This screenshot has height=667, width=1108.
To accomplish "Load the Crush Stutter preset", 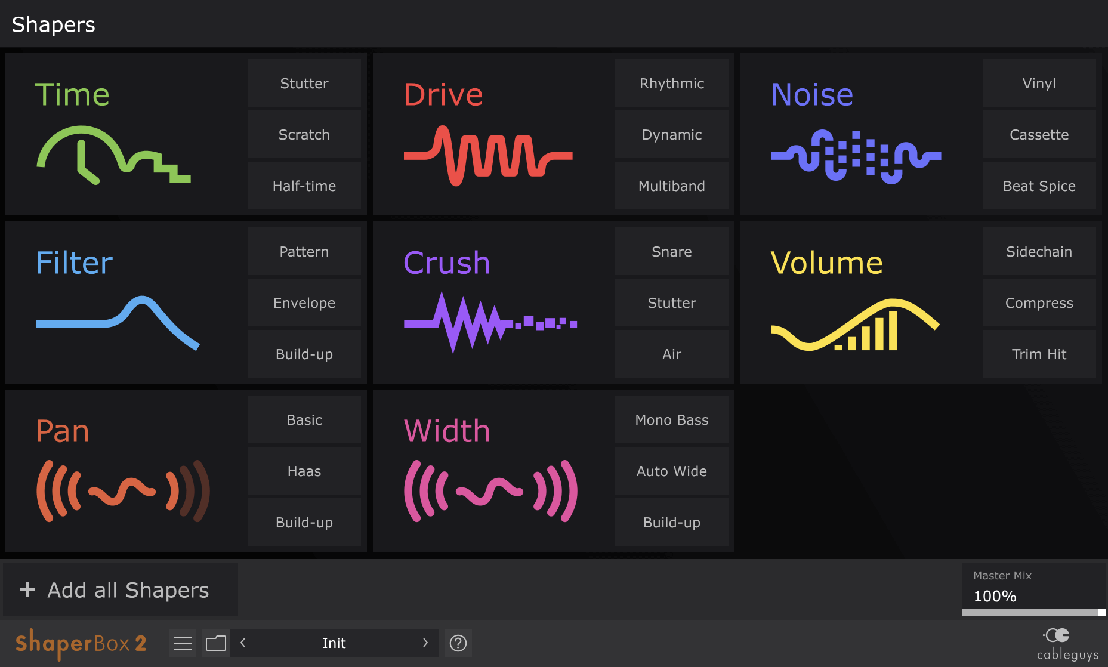I will pyautogui.click(x=672, y=302).
